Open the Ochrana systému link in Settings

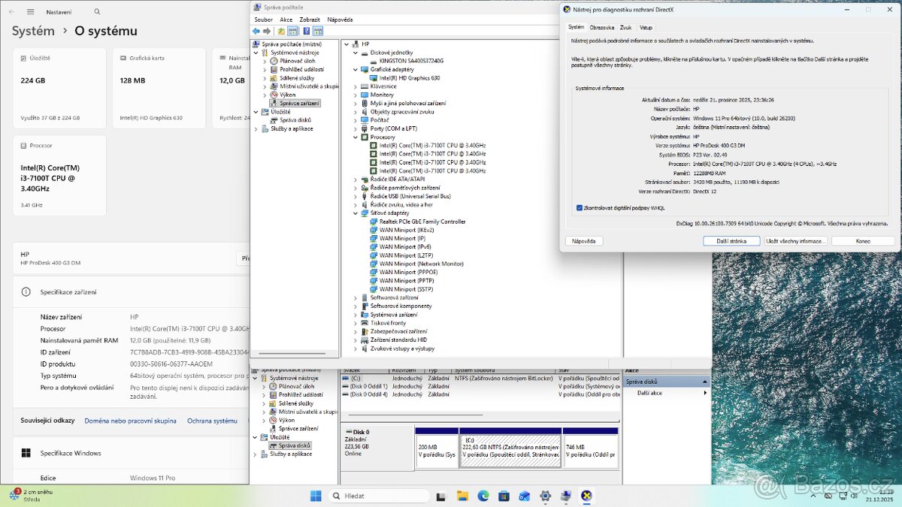tap(212, 421)
